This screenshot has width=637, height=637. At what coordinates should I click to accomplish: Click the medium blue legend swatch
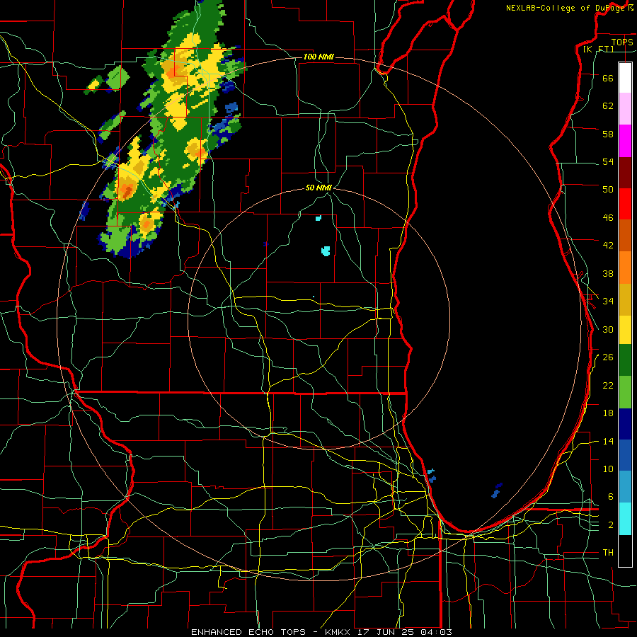coord(625,455)
